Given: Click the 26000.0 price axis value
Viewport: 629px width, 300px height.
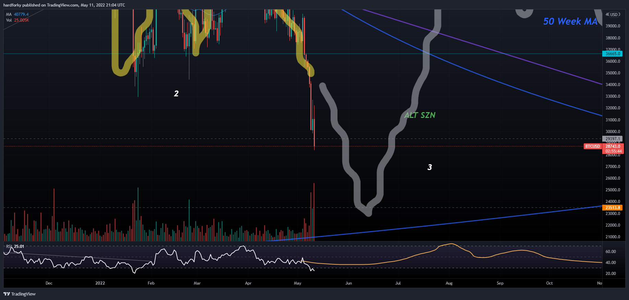Looking at the screenshot, I should [x=613, y=178].
